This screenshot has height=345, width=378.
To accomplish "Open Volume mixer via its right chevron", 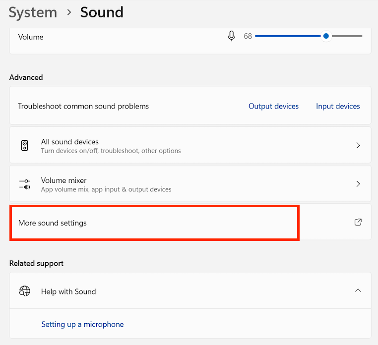I will (x=358, y=184).
